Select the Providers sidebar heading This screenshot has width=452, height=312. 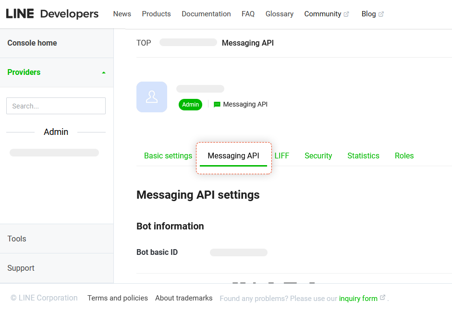point(24,72)
